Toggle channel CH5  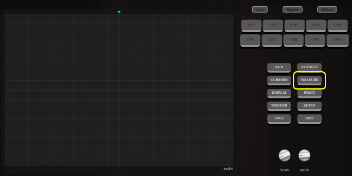tap(338, 25)
